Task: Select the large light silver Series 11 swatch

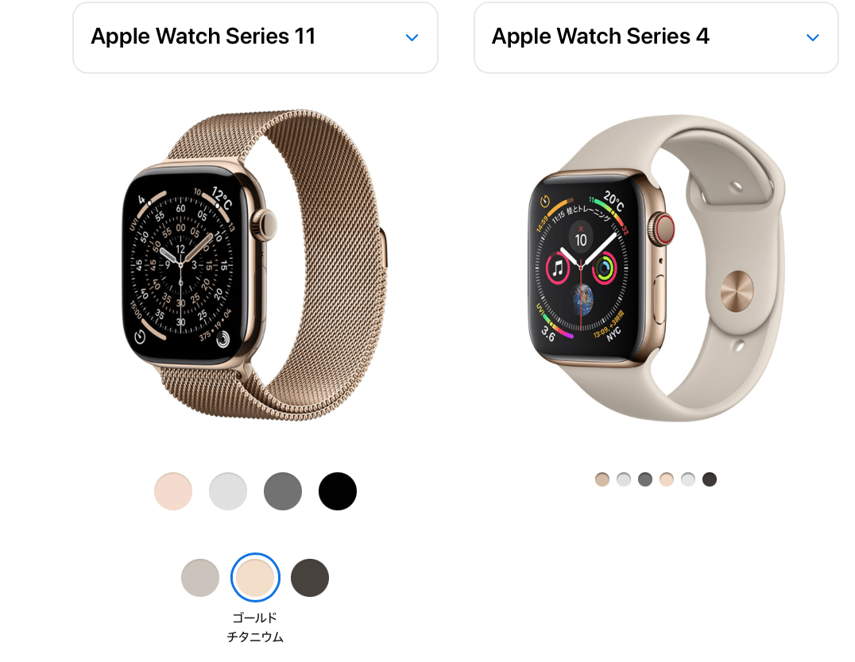Action: [x=228, y=491]
